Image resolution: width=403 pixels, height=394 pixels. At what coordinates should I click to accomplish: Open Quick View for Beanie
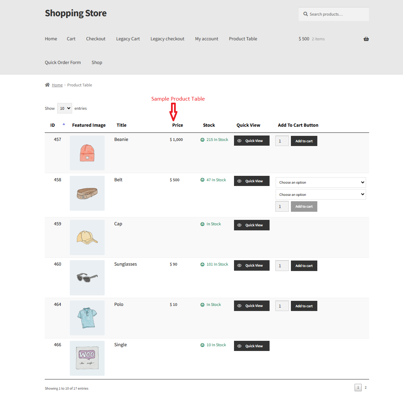252,140
